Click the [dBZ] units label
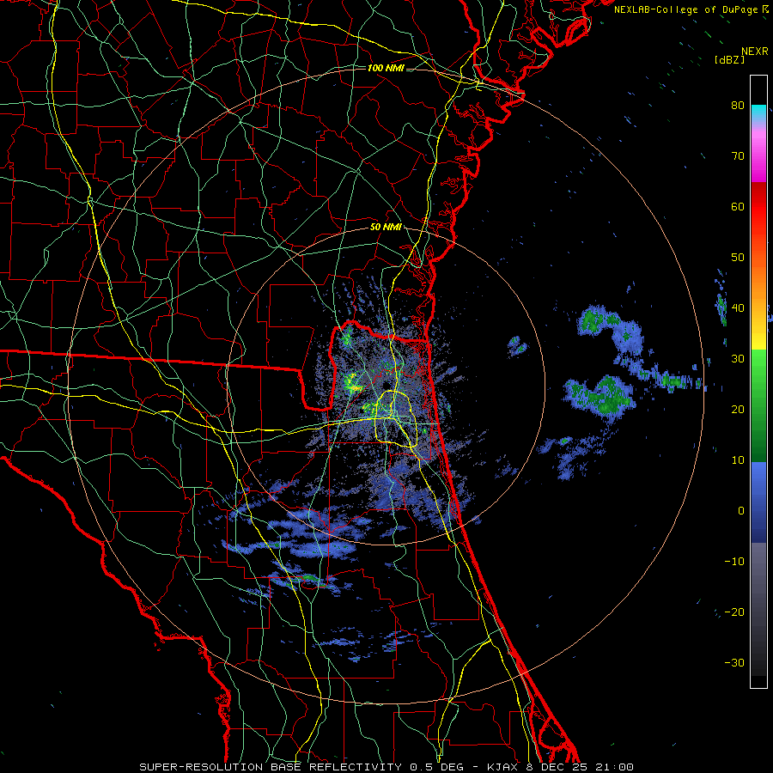The image size is (773, 773). pyautogui.click(x=729, y=59)
